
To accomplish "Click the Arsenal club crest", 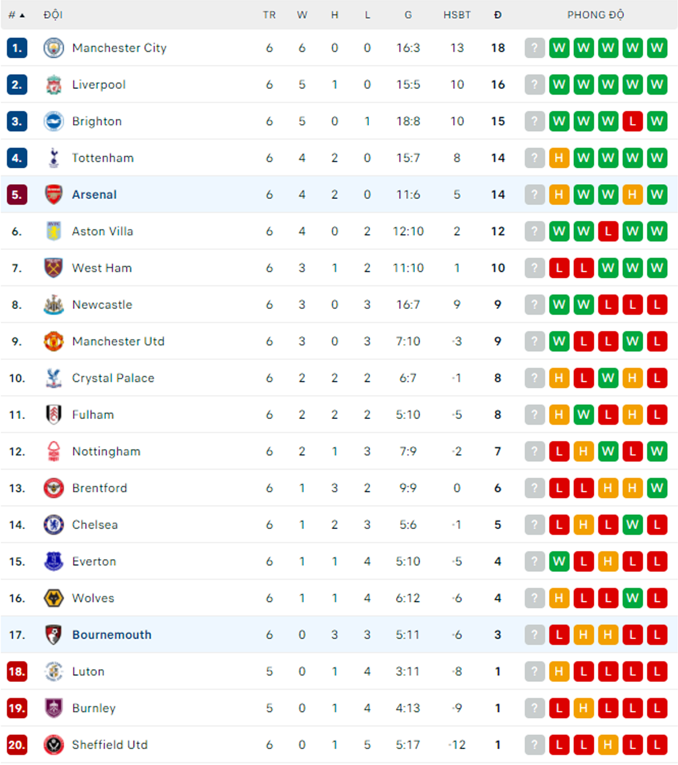I will tap(54, 195).
